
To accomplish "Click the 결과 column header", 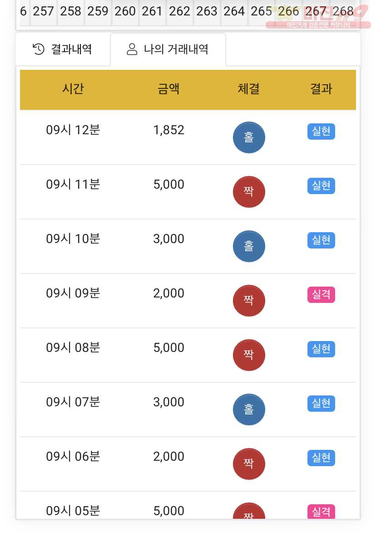I will pyautogui.click(x=321, y=89).
